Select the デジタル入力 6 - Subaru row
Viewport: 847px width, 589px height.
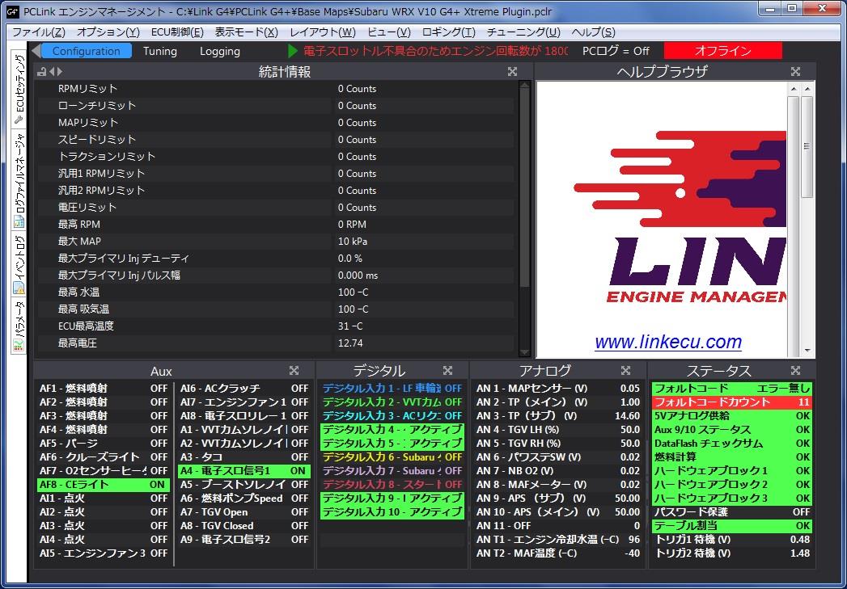(x=392, y=456)
